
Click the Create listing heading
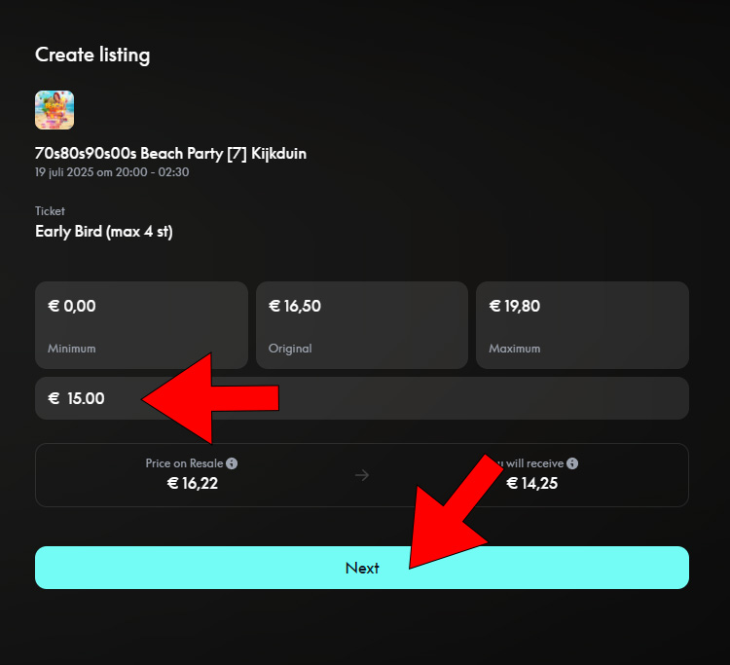(x=92, y=55)
